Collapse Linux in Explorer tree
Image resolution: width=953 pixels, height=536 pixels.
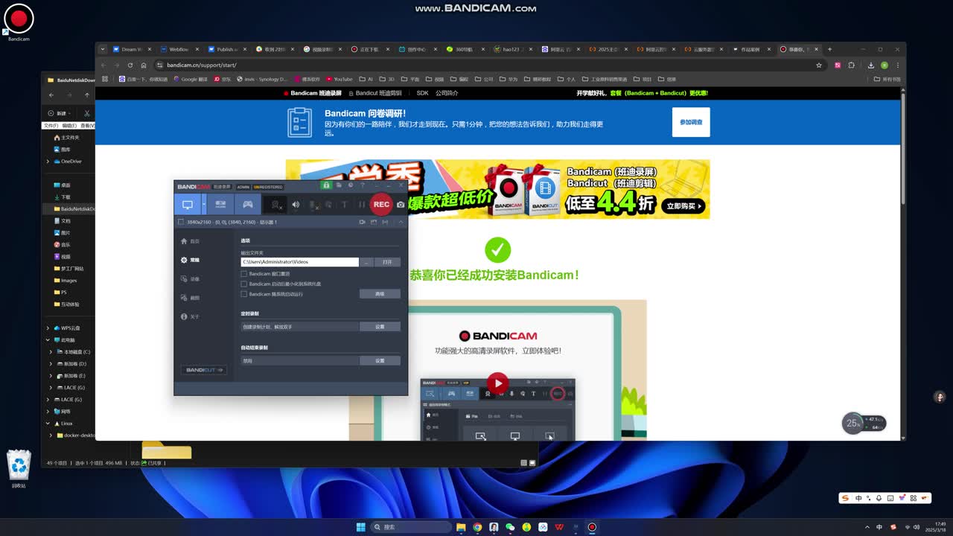pos(48,424)
